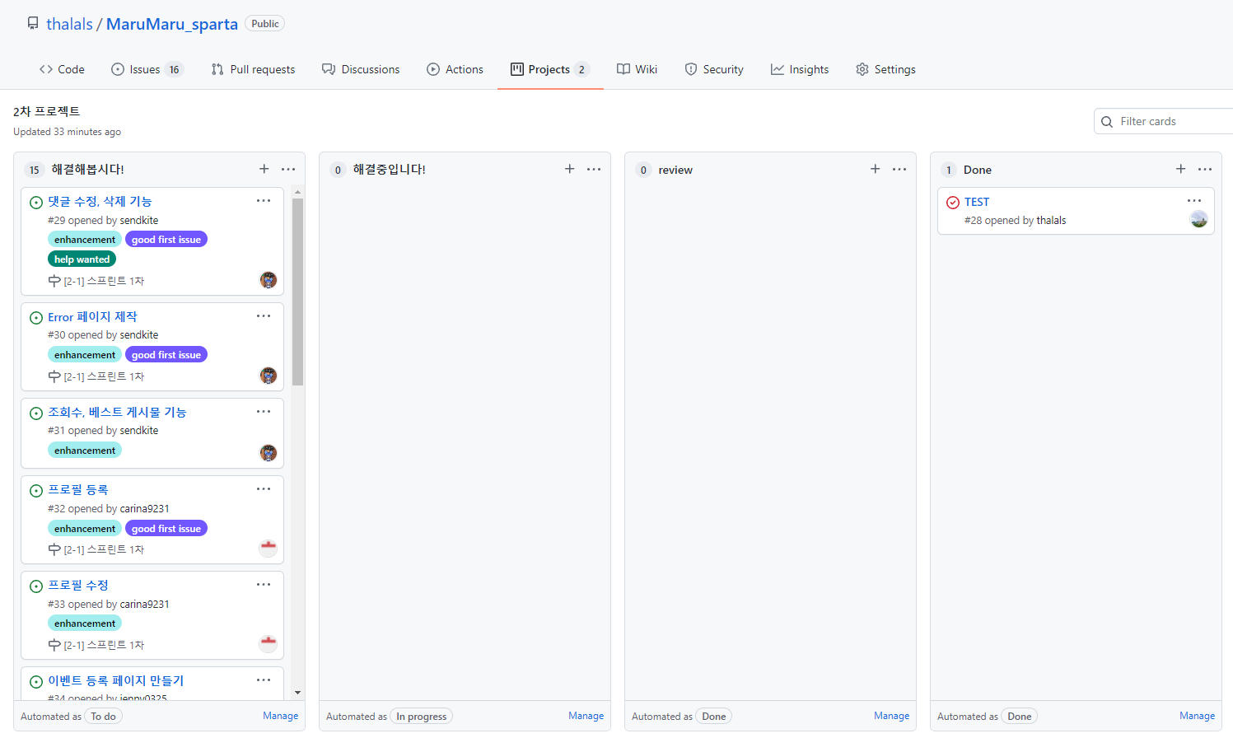
Task: Go to the Pull requests tab
Action: pyautogui.click(x=253, y=69)
